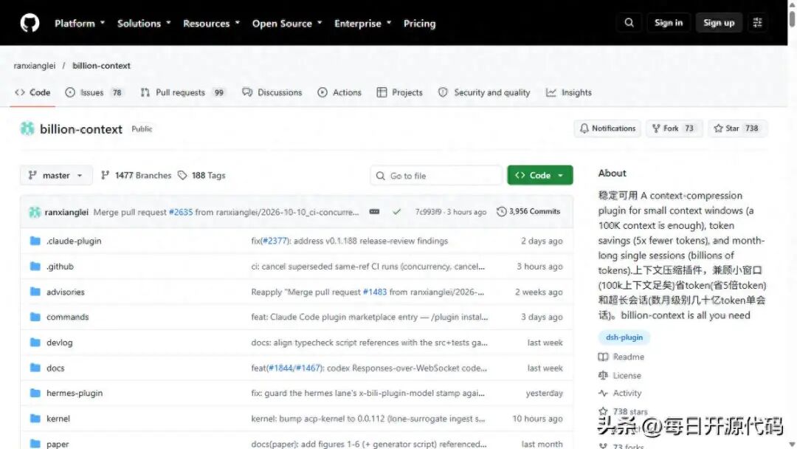
Task: Open the .claude-plugin folder icon
Action: (x=35, y=241)
